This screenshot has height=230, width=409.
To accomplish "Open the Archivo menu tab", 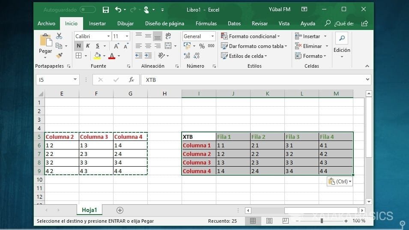I will coord(46,24).
